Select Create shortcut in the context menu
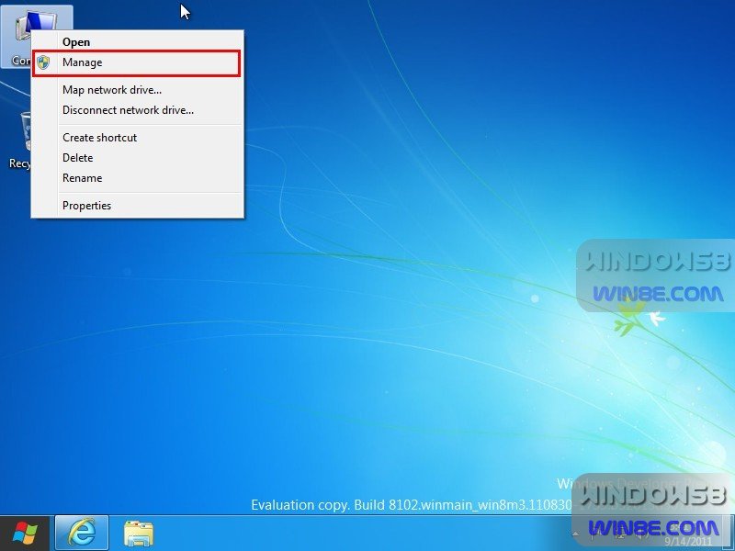Image resolution: width=735 pixels, height=551 pixels. [137, 138]
